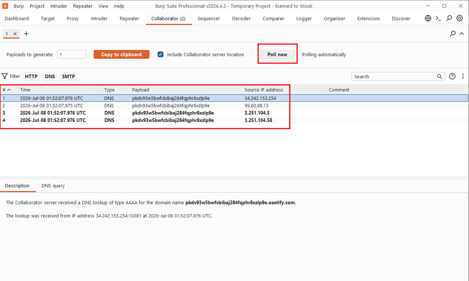
Task: Open Burp settings gear icon
Action: (459, 18)
